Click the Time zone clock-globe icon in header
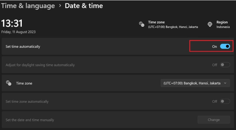 [142, 24]
